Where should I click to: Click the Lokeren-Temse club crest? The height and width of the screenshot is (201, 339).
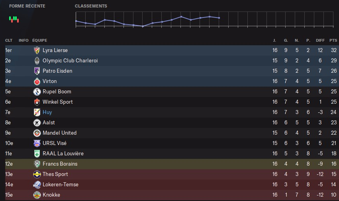[37, 185]
